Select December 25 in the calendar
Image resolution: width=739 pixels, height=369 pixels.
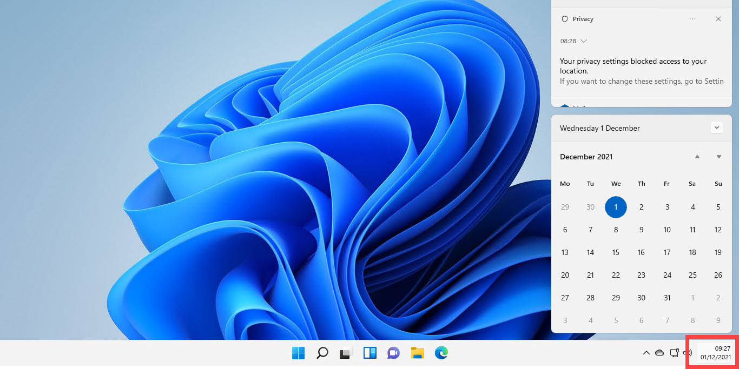coord(692,275)
